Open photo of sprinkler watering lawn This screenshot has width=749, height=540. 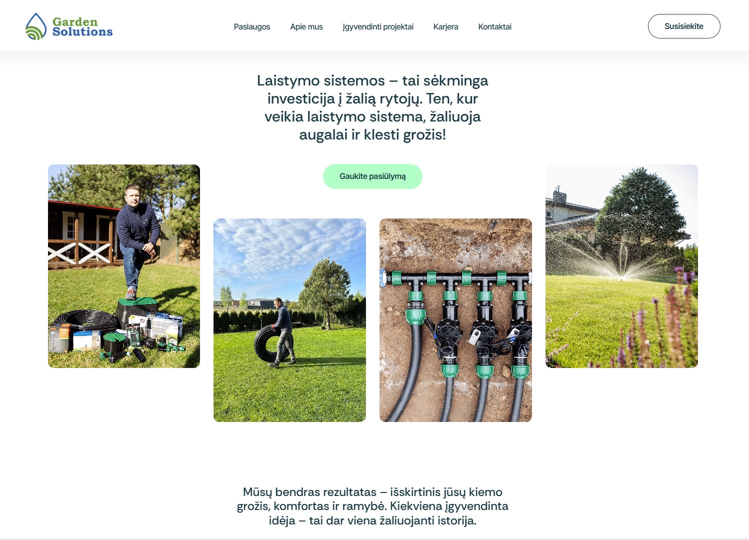tap(621, 266)
